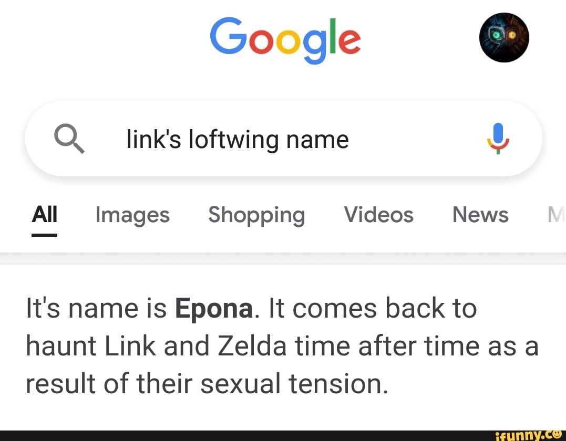Select the Videos tab
Screen dimensions: 566x441
coord(378,215)
